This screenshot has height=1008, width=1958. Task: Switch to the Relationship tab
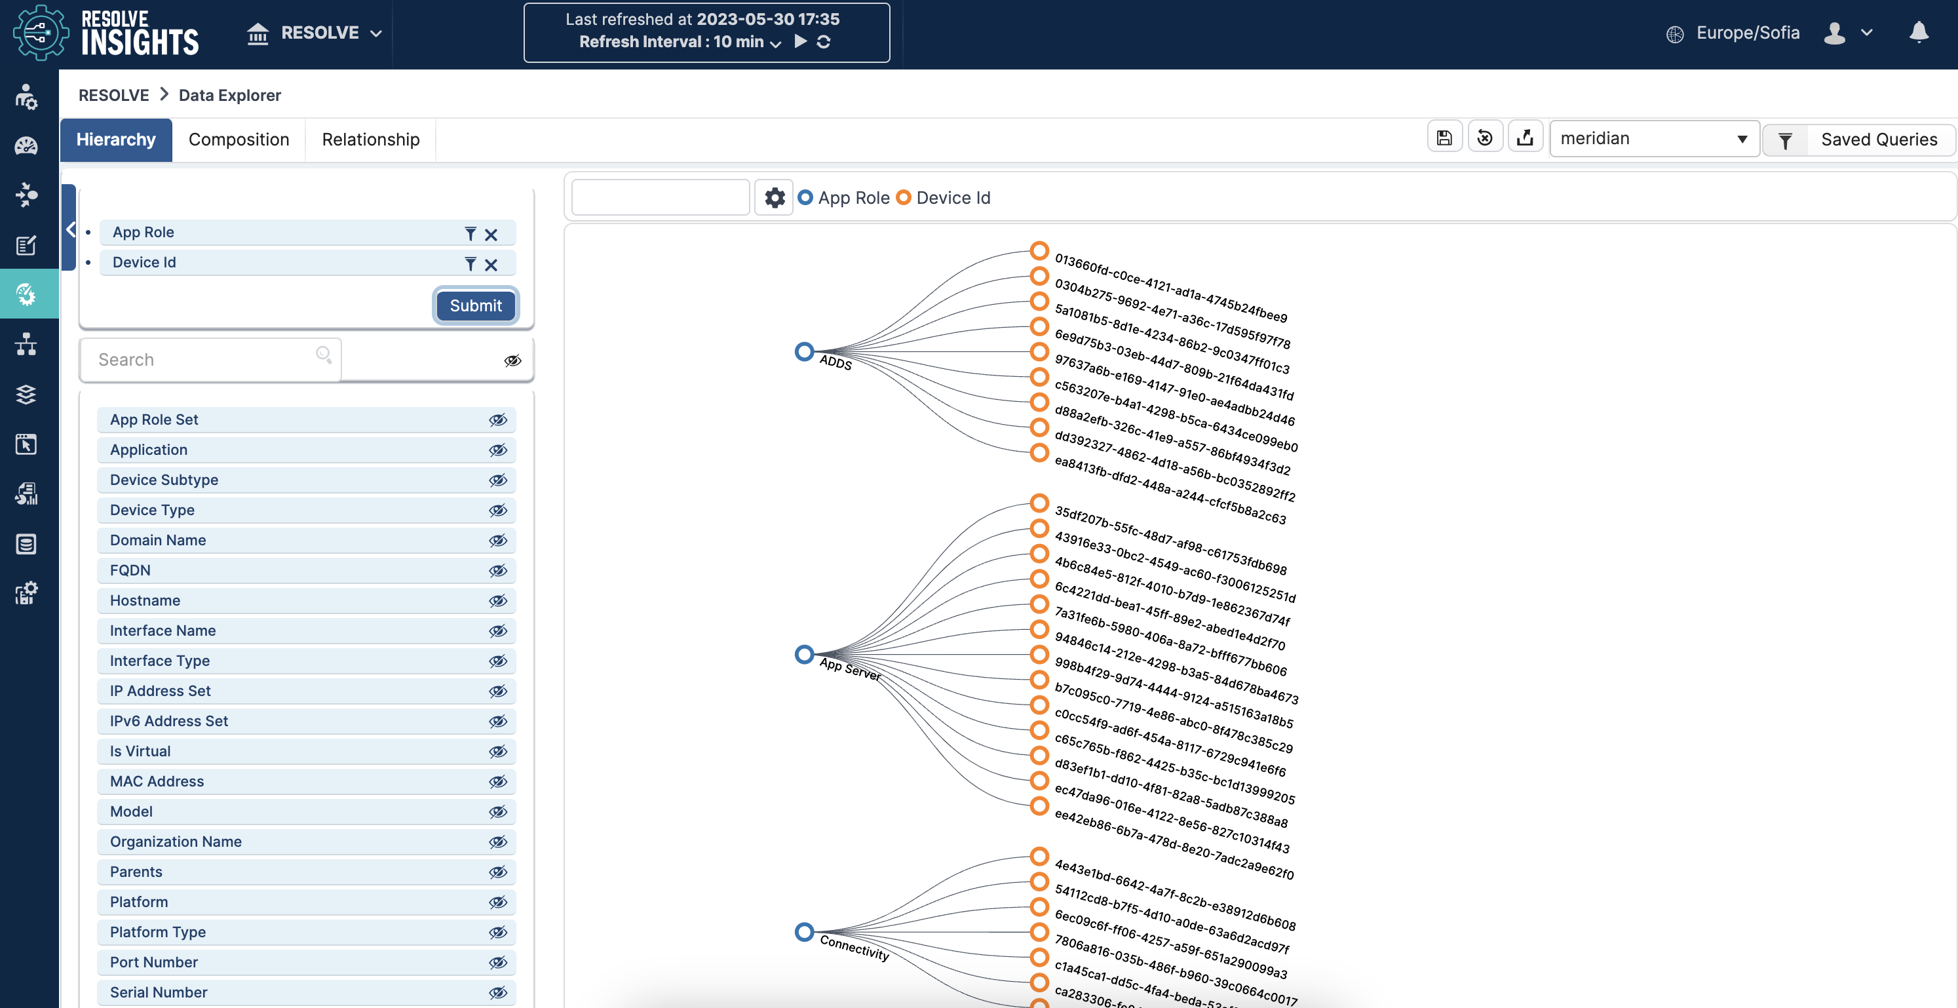(370, 139)
